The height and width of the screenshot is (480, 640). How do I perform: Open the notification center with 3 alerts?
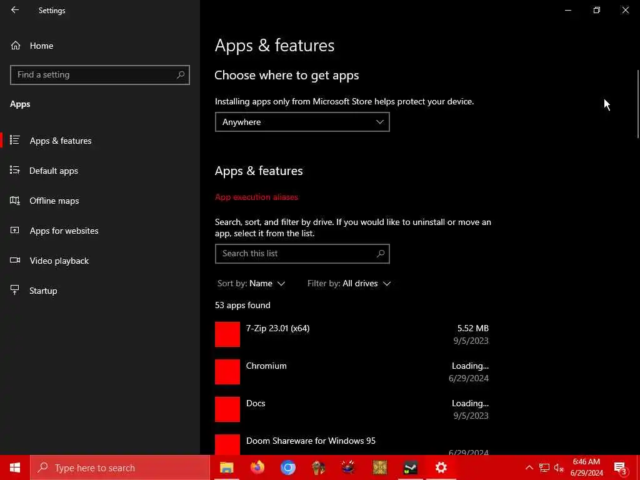coord(621,467)
